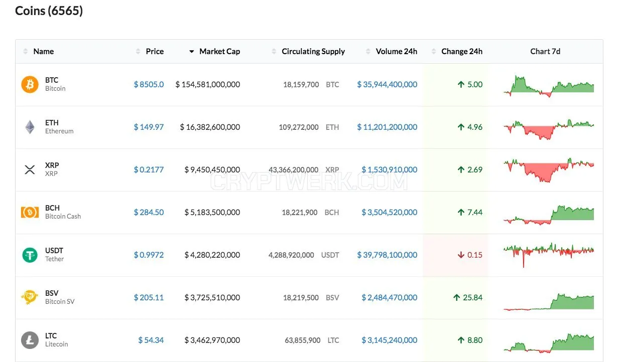Image resolution: width=619 pixels, height=362 pixels.
Task: Open the BTC price link $ 8505.0
Action: pyautogui.click(x=149, y=84)
